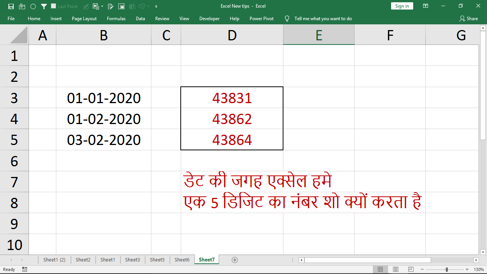This screenshot has height=274, width=487.
Task: Switch to the Formulas ribbon tab
Action: click(x=116, y=18)
